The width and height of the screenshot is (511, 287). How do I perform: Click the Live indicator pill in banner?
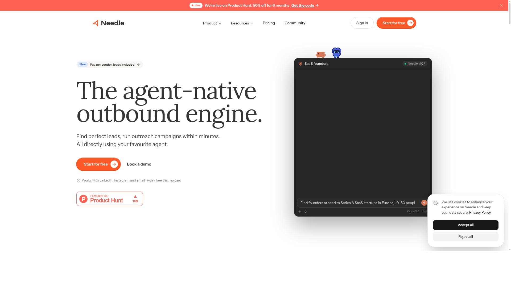point(196,5)
